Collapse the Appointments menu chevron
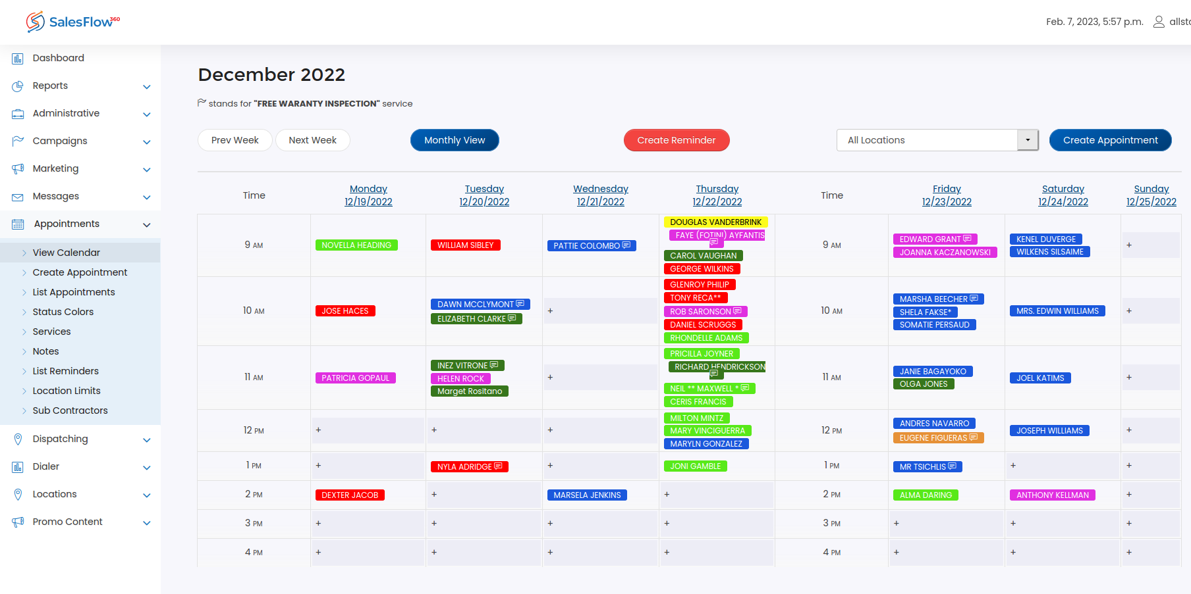This screenshot has width=1191, height=594. [x=147, y=225]
